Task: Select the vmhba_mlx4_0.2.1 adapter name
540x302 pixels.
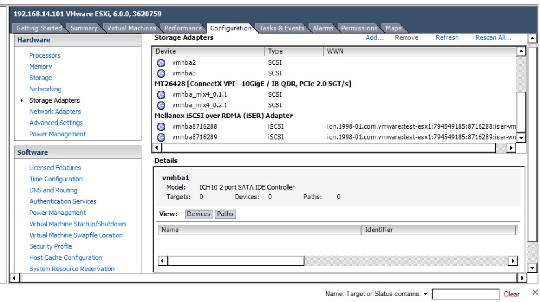Action: click(193, 105)
